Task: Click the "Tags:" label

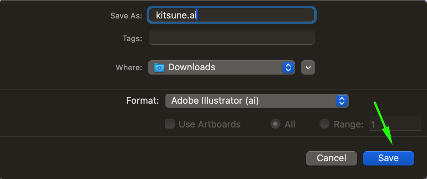Action: coord(132,38)
